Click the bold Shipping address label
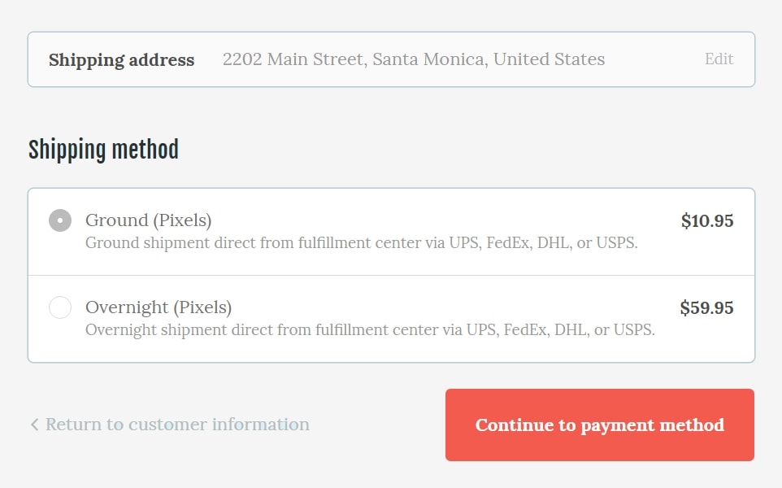This screenshot has width=782, height=488. (x=122, y=60)
